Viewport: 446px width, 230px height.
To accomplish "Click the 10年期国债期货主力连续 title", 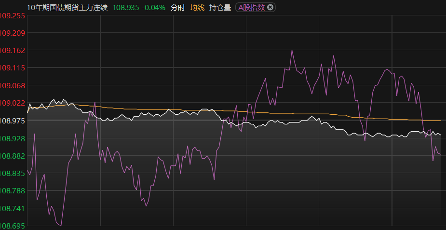I will click(x=68, y=7).
